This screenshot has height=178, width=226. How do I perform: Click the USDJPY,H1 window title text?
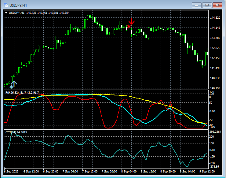tap(18, 5)
